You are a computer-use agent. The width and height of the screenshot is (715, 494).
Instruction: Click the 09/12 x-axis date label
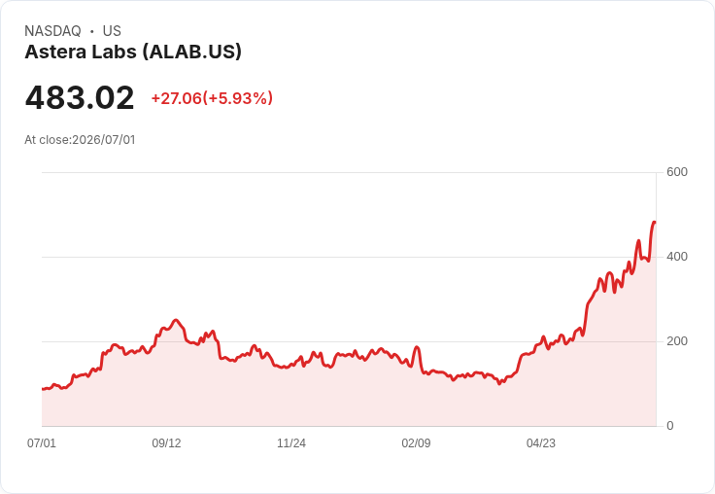(166, 442)
